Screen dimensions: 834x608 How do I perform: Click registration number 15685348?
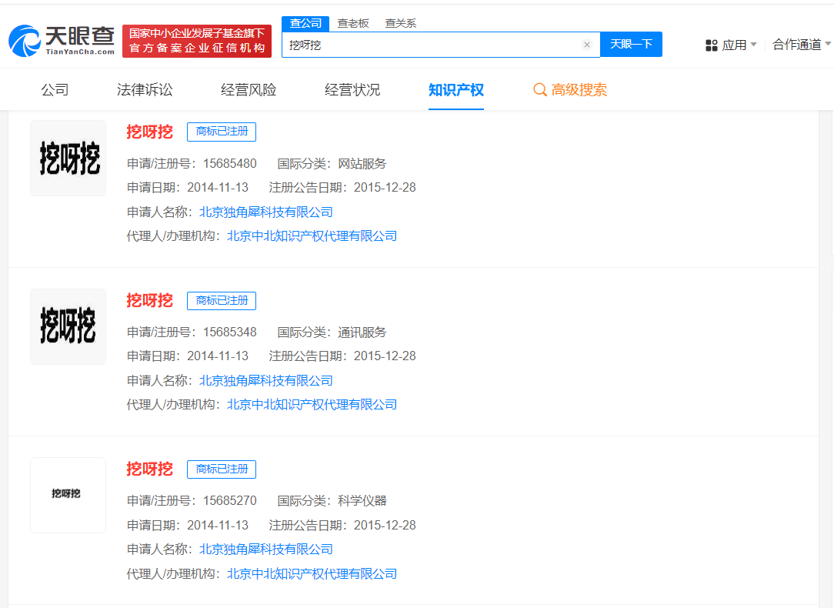click(x=230, y=332)
